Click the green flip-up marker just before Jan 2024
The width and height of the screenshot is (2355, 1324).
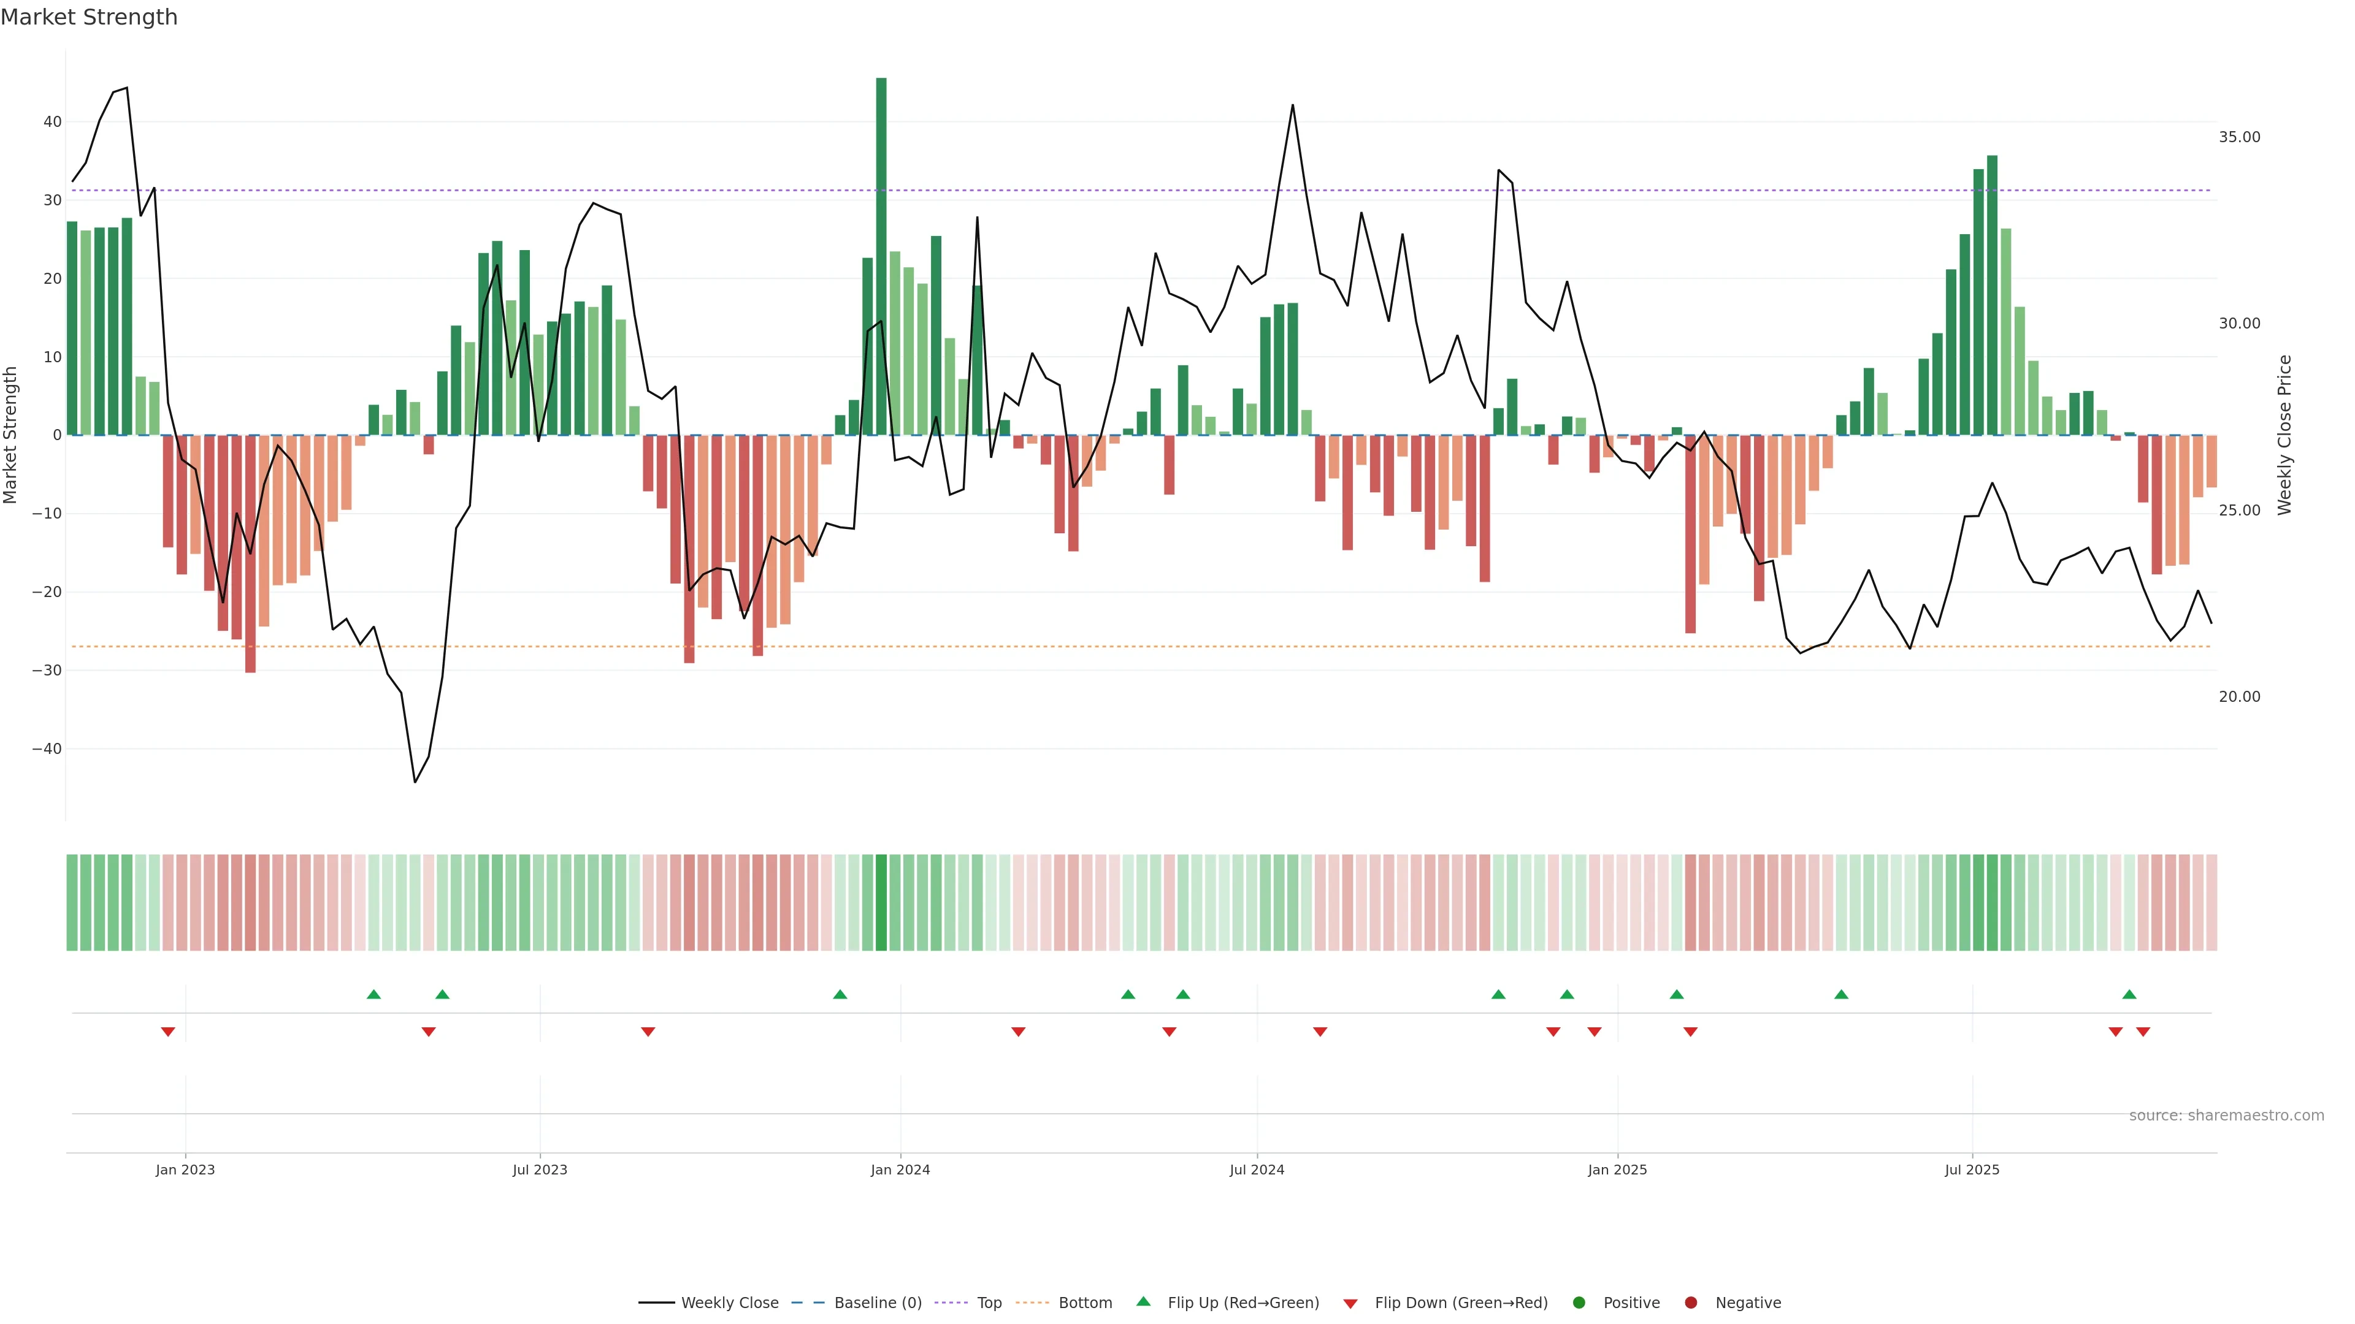(840, 994)
